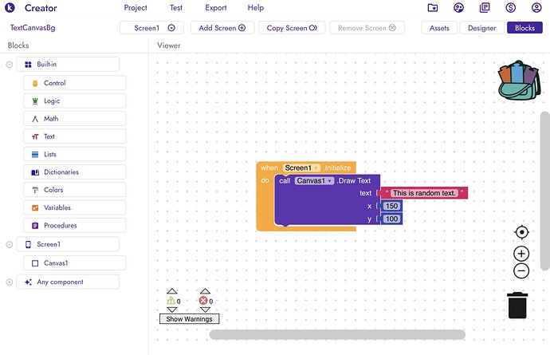Switch to the Designer view

[x=482, y=28]
